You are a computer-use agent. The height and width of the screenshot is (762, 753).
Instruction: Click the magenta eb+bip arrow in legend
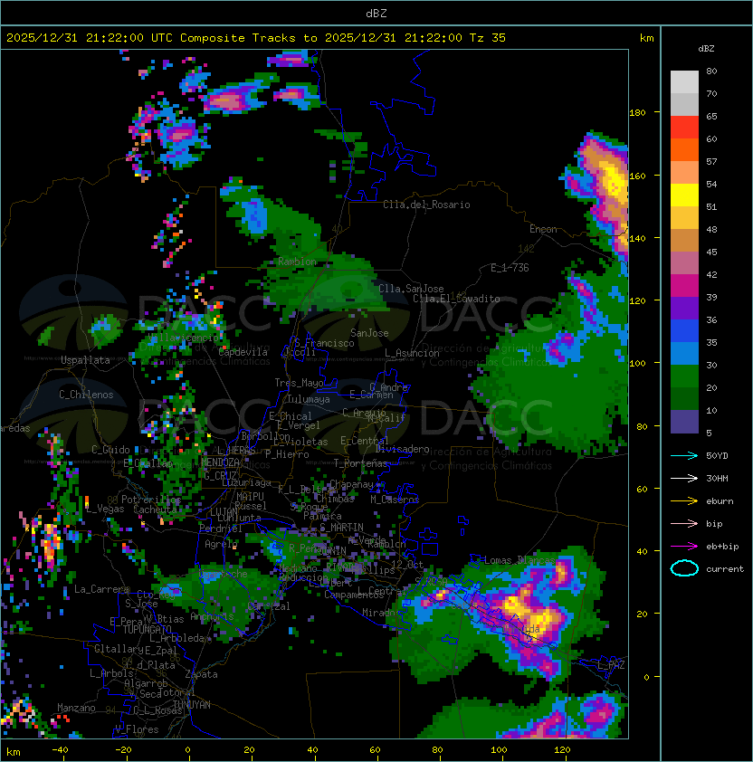pos(684,547)
